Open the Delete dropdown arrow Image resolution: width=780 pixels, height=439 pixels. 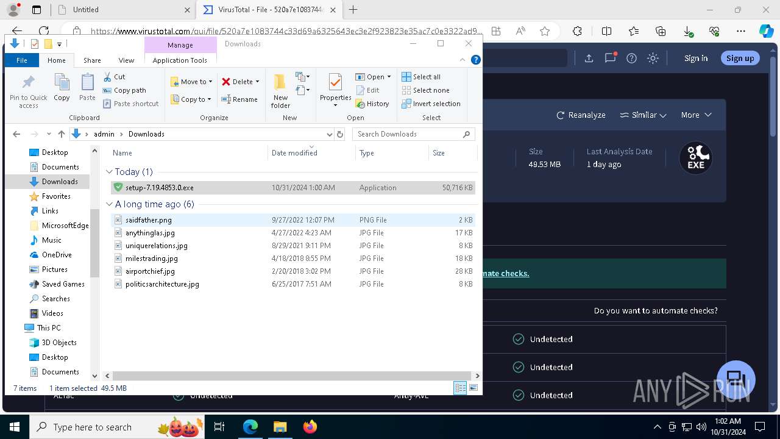pos(257,82)
